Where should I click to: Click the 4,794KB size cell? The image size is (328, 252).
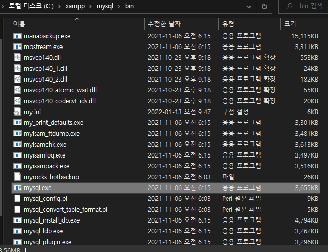[306, 220]
